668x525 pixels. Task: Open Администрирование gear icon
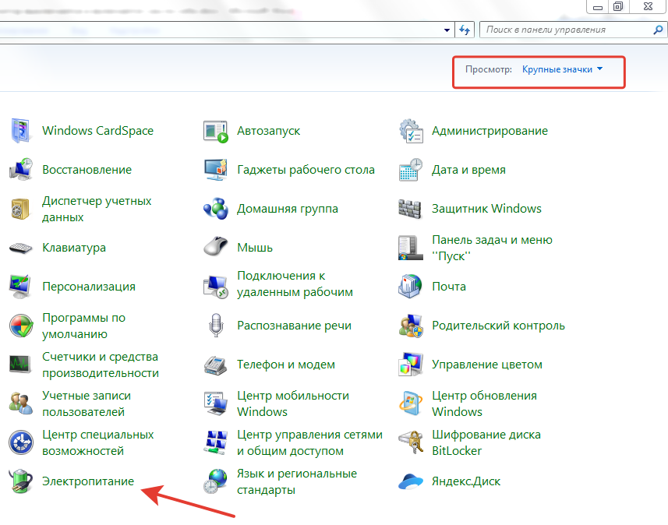(x=411, y=131)
